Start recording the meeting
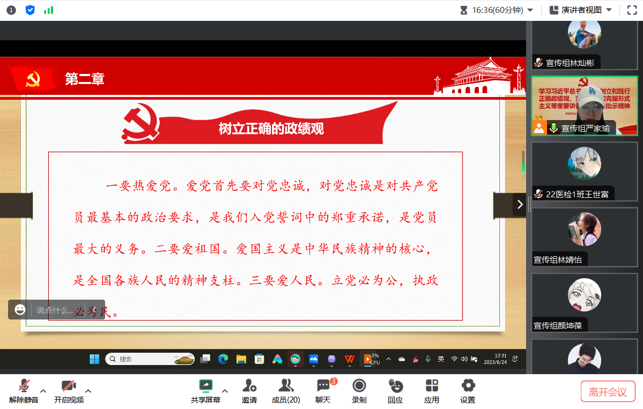643x409 pixels. click(359, 391)
